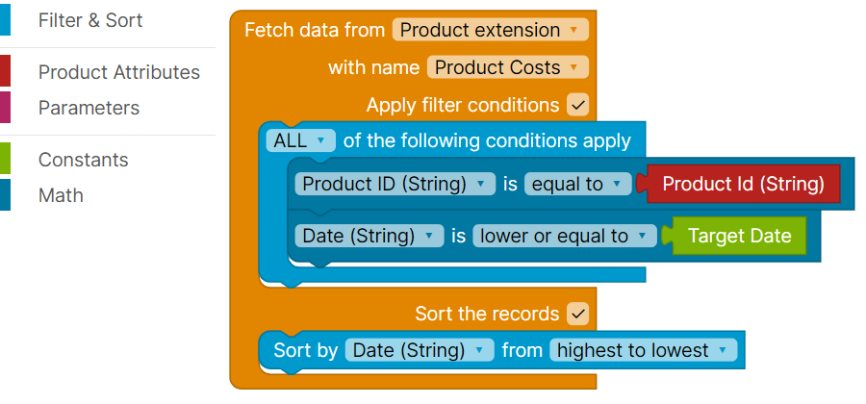Image resolution: width=866 pixels, height=404 pixels.
Task: Open the Filter & Sort category
Action: (89, 20)
